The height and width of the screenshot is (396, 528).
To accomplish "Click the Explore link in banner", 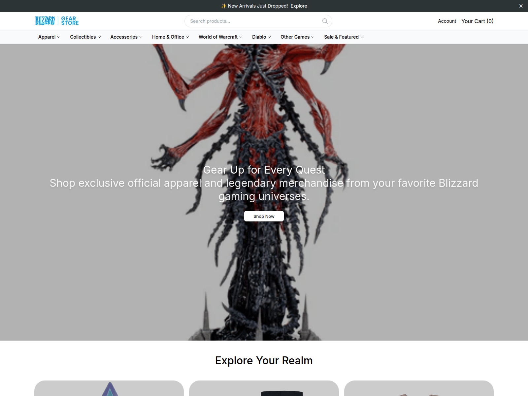I will pos(299,6).
